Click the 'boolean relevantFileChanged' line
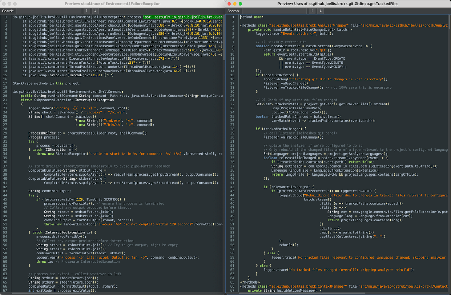 325,158
